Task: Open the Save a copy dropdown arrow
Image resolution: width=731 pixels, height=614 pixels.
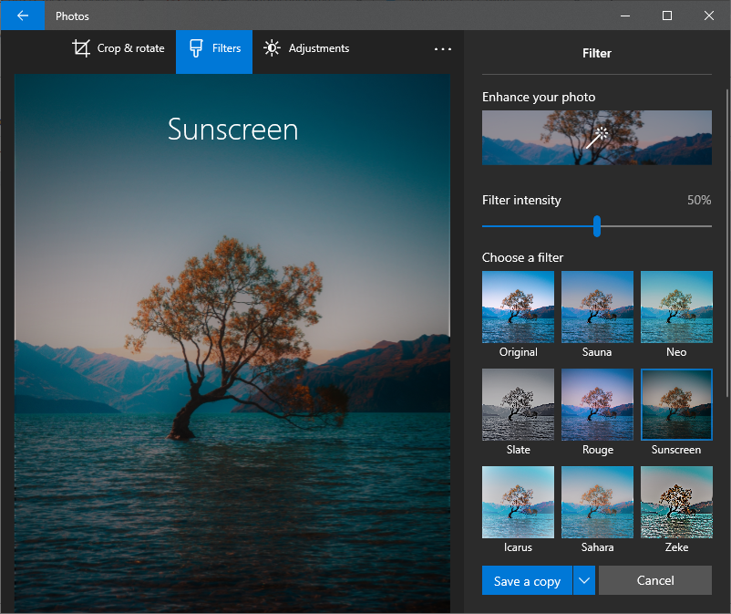Action: click(x=583, y=580)
